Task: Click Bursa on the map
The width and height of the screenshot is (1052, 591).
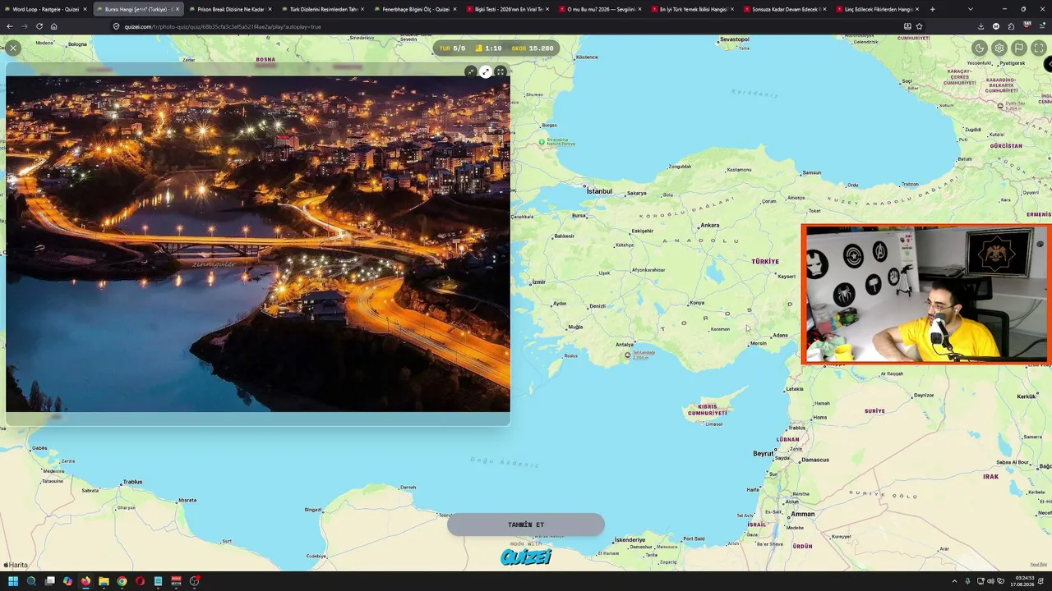Action: [579, 215]
